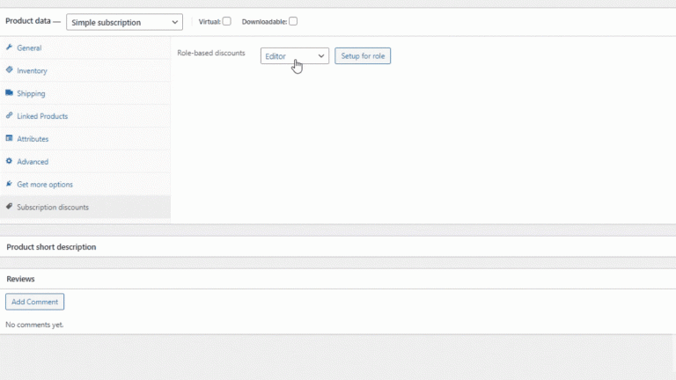Click the Role-based discounts label

pyautogui.click(x=211, y=53)
